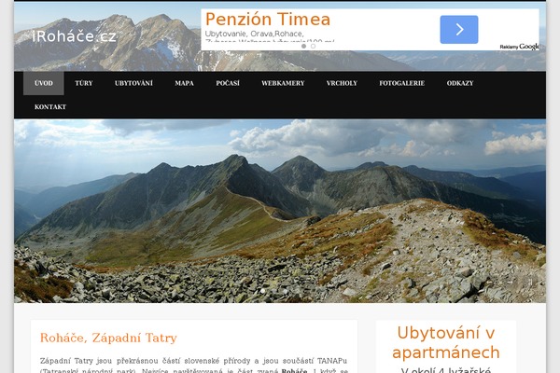This screenshot has width=560, height=373.
Task: Select the first ad carousel dot
Action: pyautogui.click(x=303, y=46)
